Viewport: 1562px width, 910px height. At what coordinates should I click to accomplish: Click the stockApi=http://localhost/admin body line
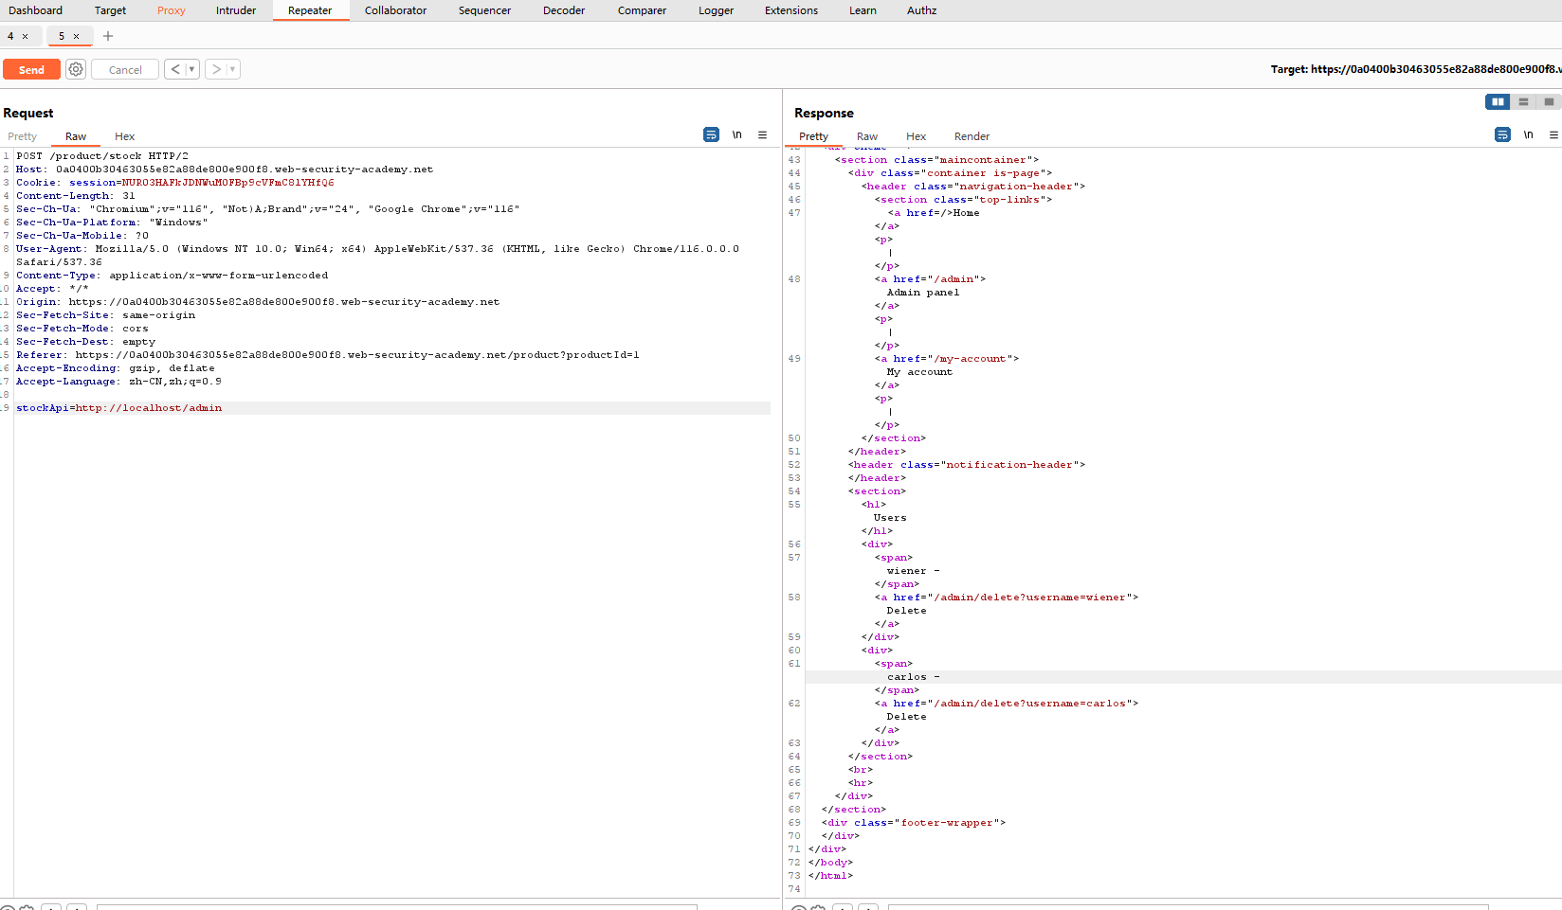pos(119,408)
